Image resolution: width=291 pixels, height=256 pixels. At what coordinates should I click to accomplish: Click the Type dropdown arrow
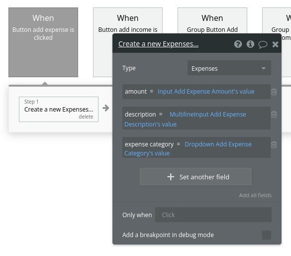(263, 68)
